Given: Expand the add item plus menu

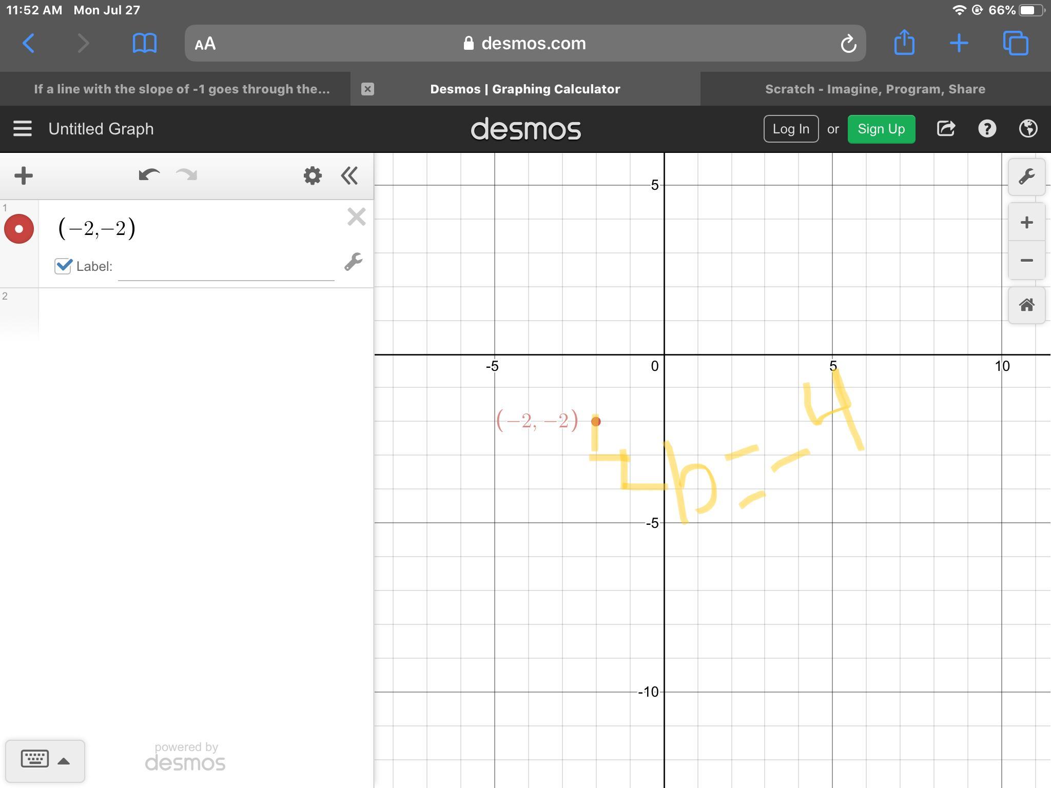Looking at the screenshot, I should pyautogui.click(x=24, y=176).
